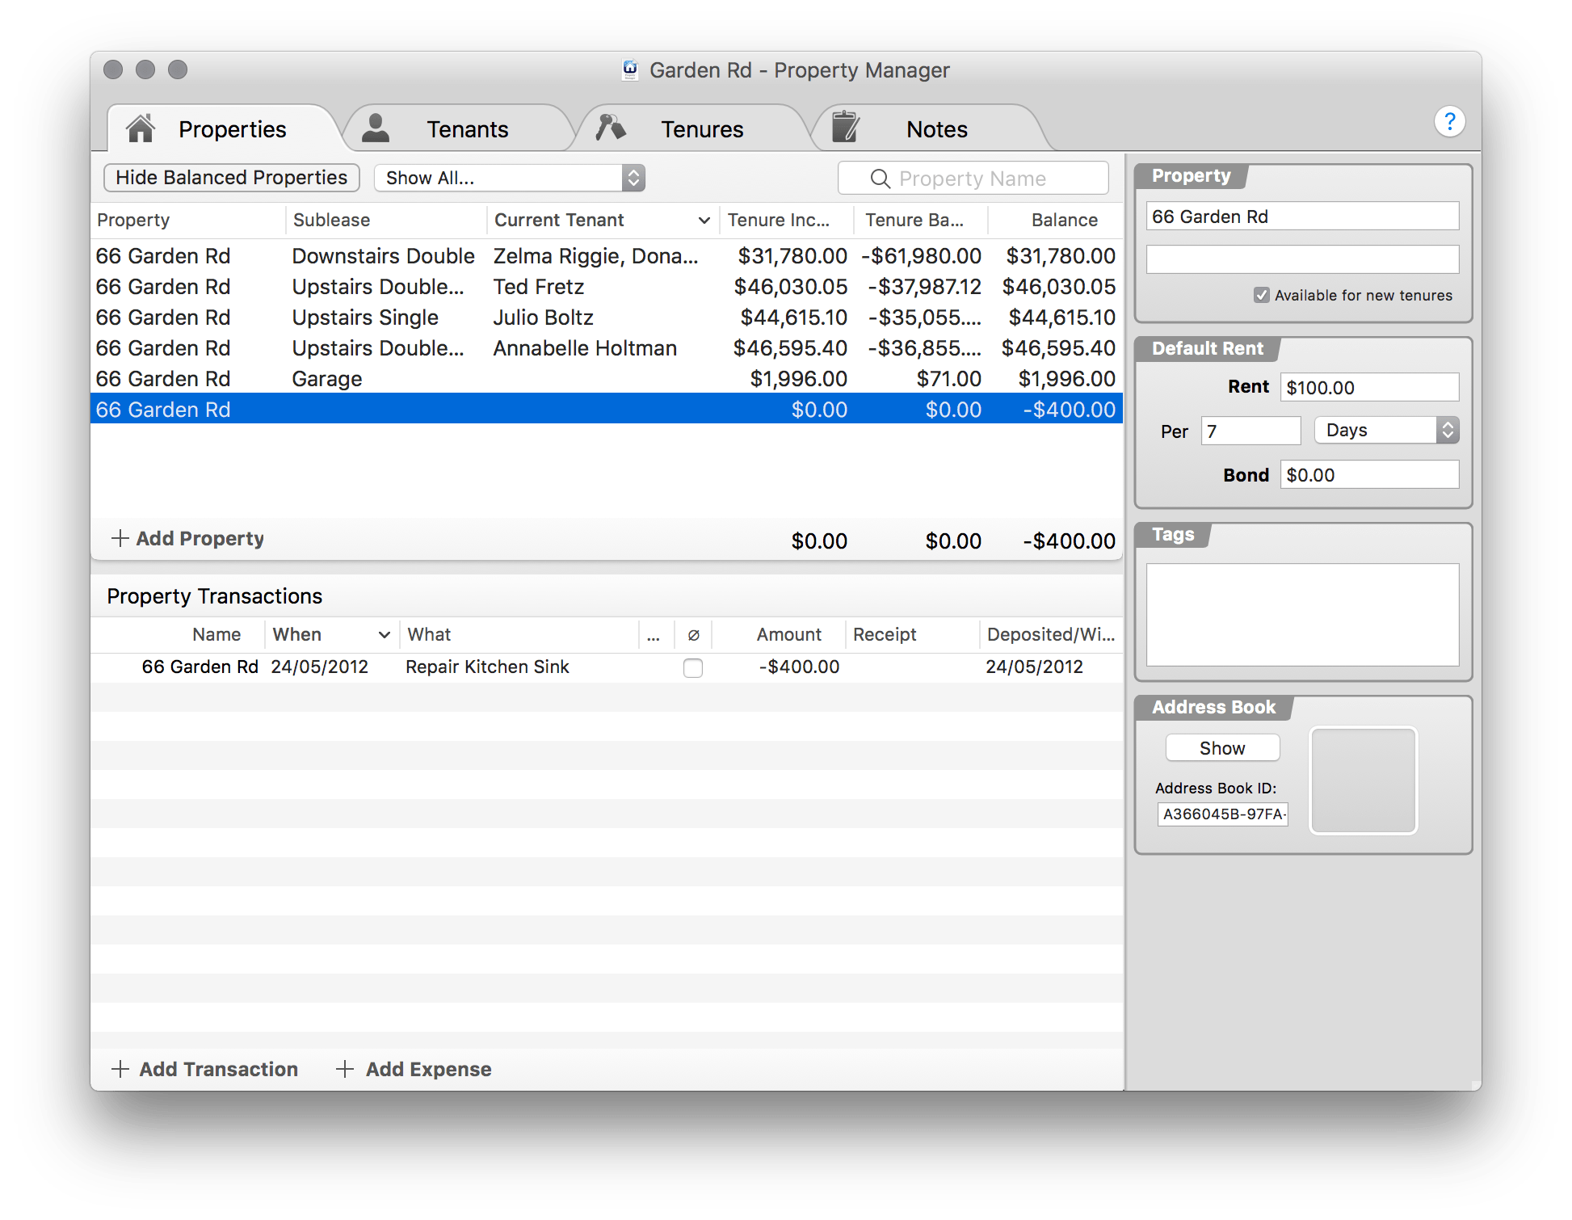Open the Days rent period dropdown
Screen dimensions: 1572x1220
pos(1385,431)
